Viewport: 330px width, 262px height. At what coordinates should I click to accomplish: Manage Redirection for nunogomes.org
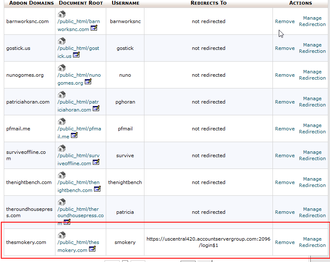point(312,75)
